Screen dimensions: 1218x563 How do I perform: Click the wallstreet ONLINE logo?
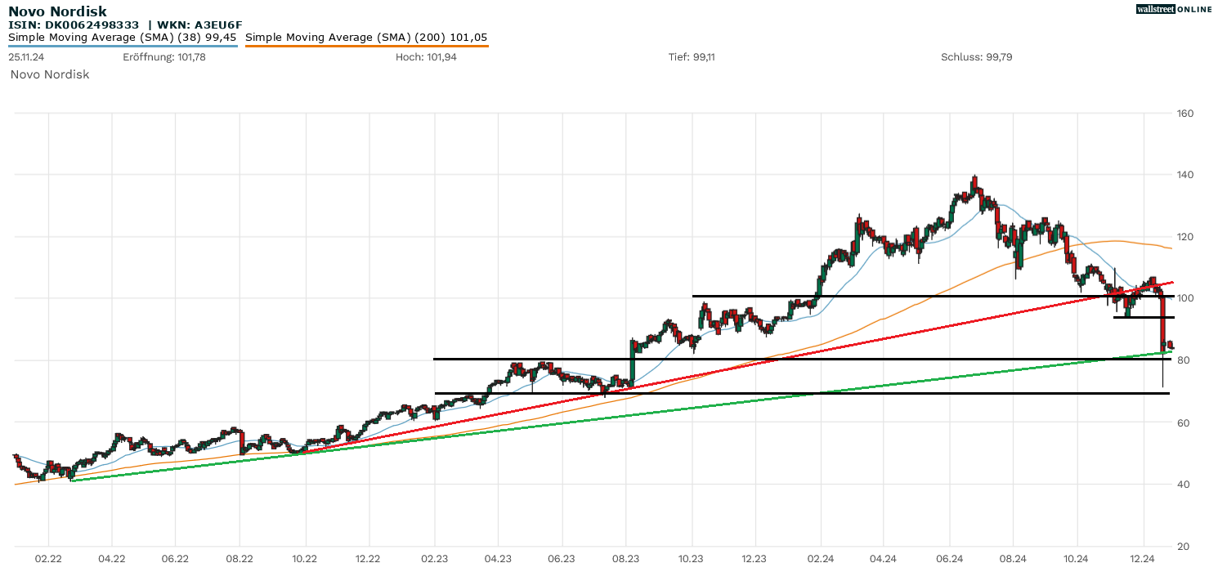(x=1174, y=9)
